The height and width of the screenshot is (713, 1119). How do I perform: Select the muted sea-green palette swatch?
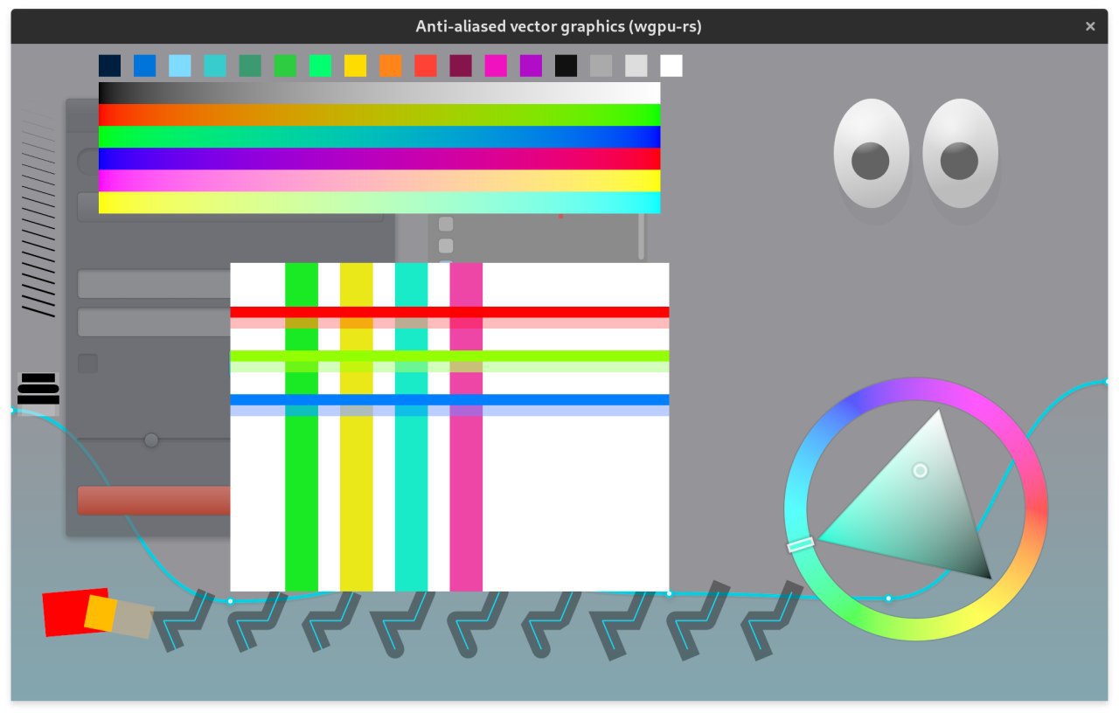click(x=250, y=66)
